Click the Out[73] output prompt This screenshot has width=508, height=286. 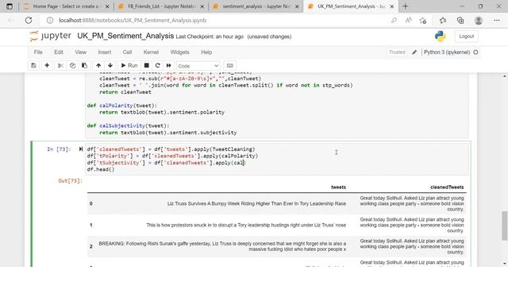(71, 180)
